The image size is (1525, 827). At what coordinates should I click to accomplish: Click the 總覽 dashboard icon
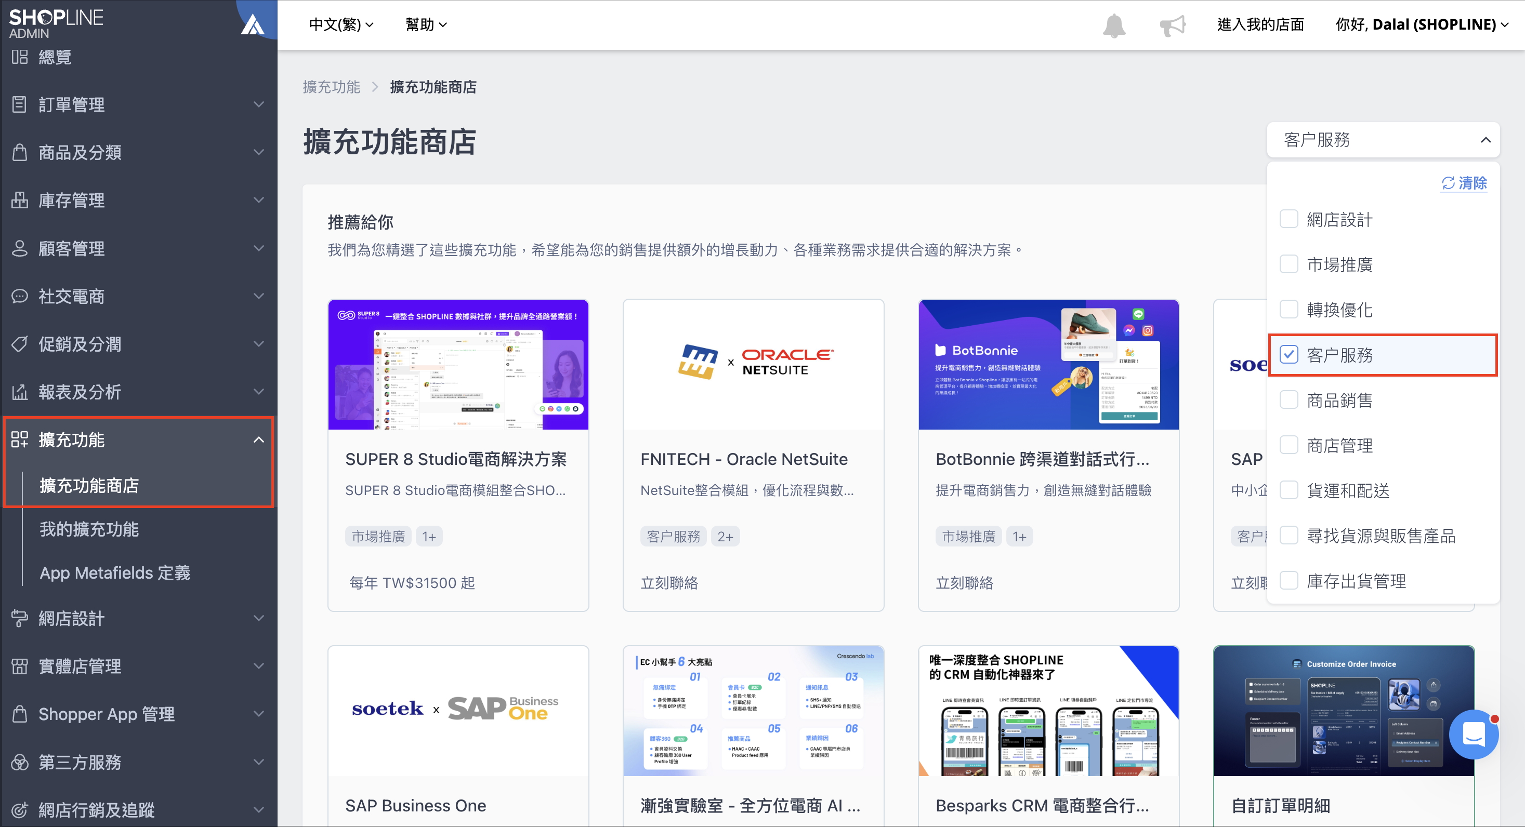[x=20, y=57]
